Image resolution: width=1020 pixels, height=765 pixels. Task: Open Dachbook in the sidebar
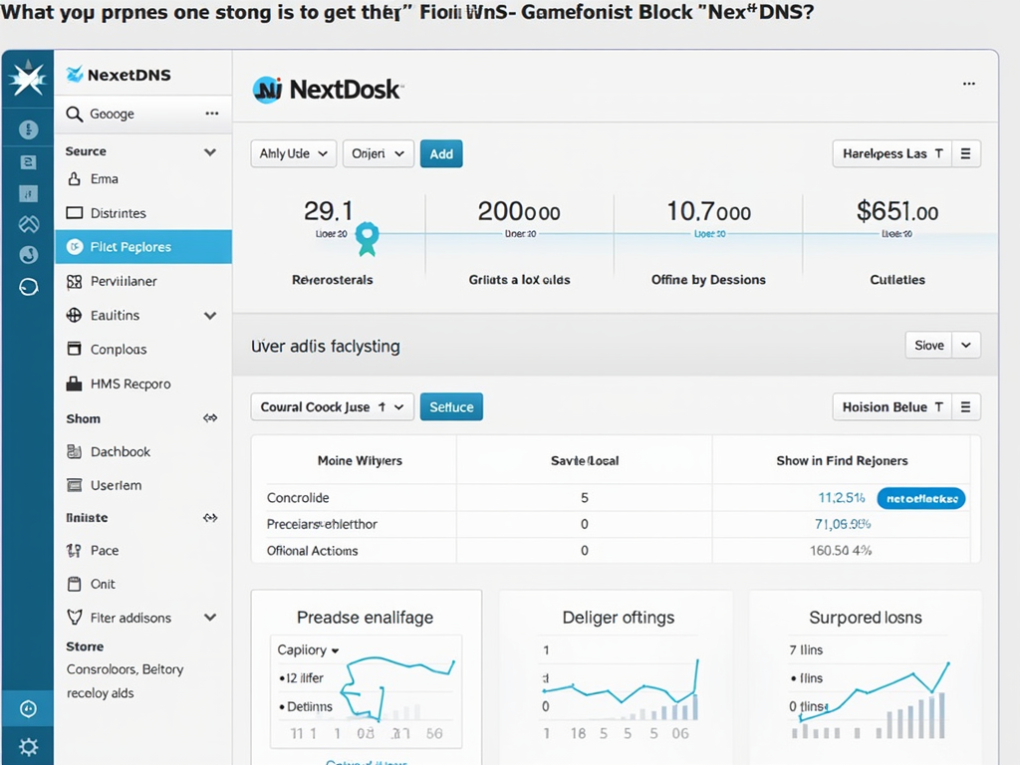[x=143, y=451]
